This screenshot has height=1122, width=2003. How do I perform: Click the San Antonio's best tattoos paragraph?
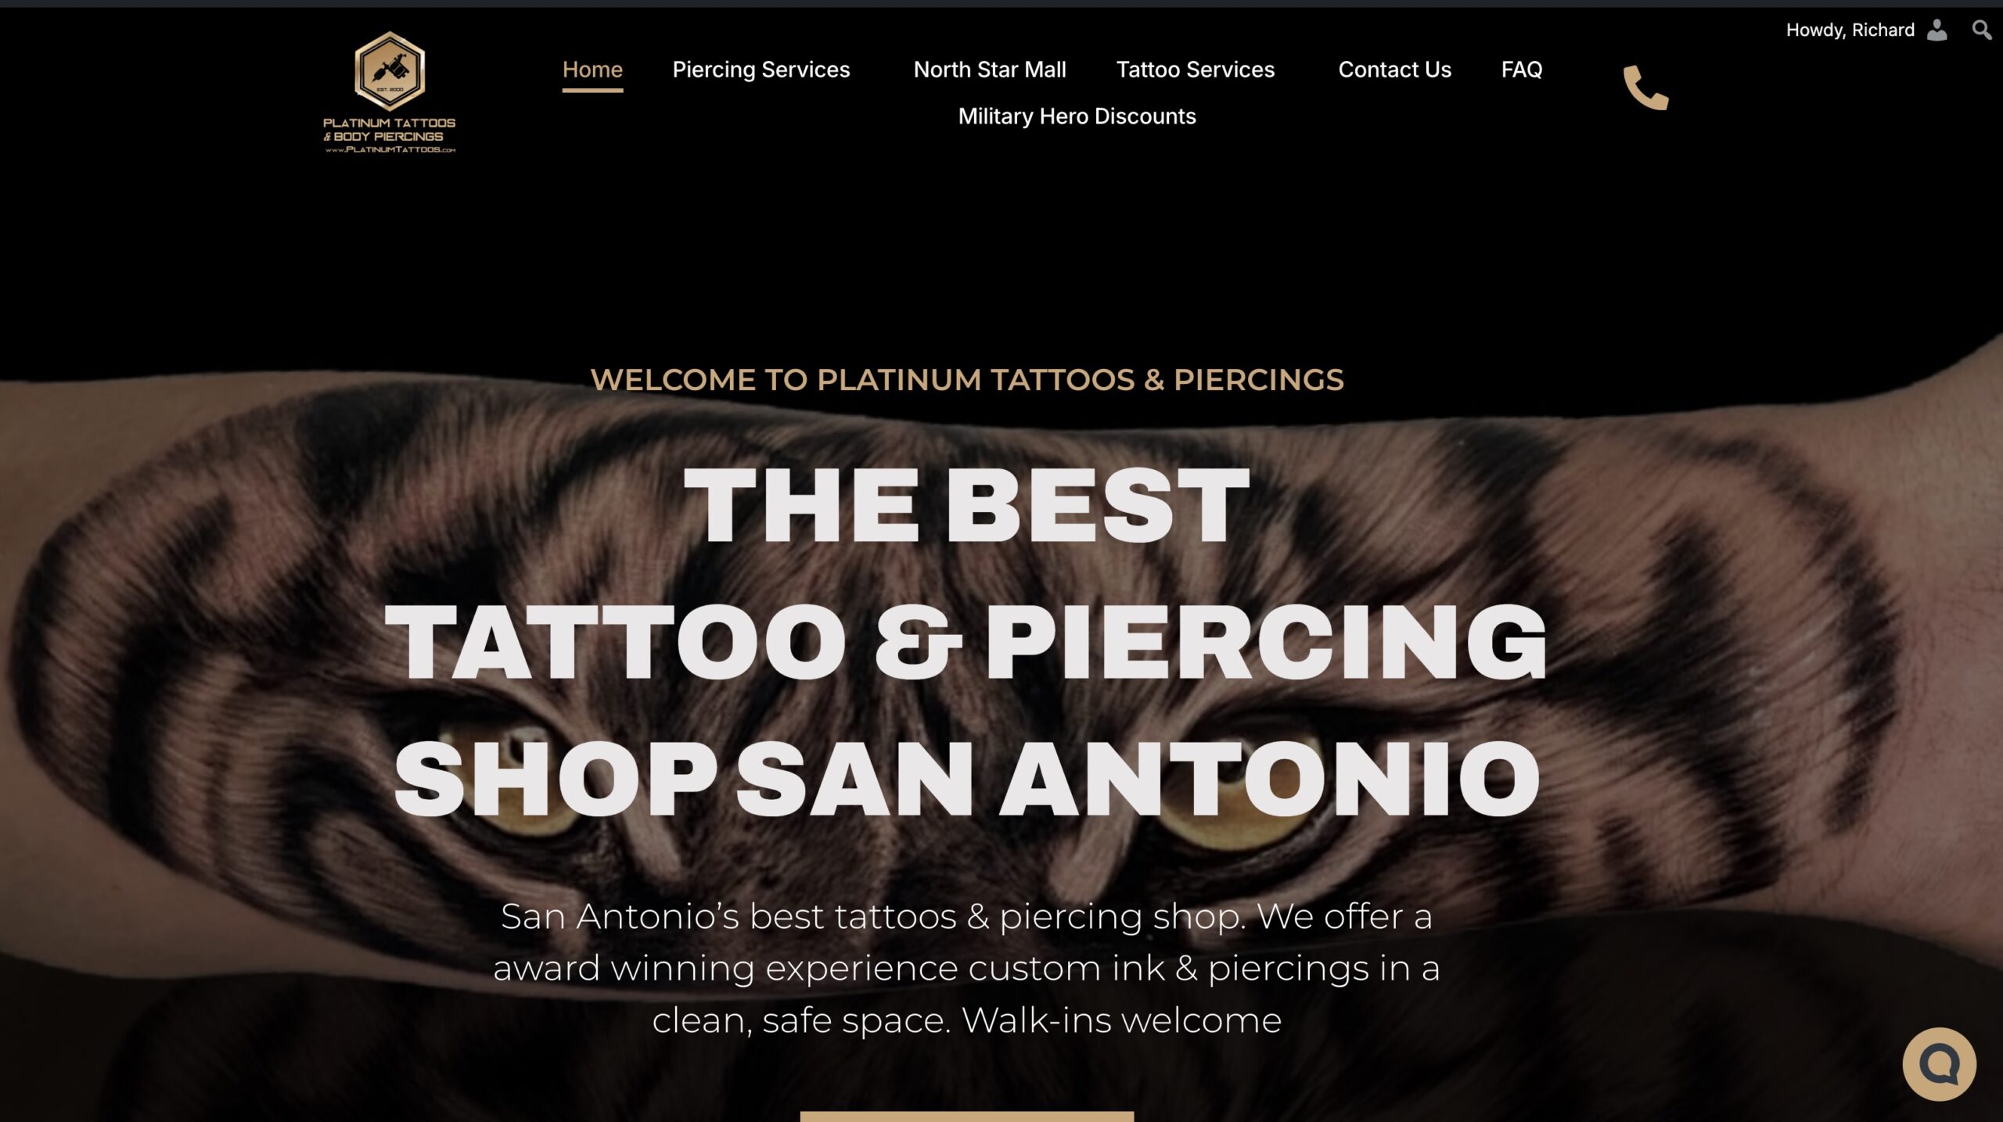[966, 968]
